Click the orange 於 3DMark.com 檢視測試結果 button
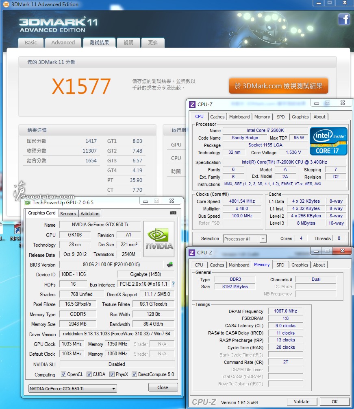This screenshot has width=354, height=409. click(278, 85)
